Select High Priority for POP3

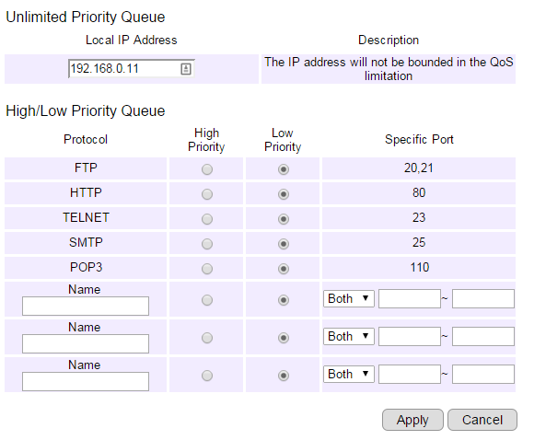[x=207, y=269]
